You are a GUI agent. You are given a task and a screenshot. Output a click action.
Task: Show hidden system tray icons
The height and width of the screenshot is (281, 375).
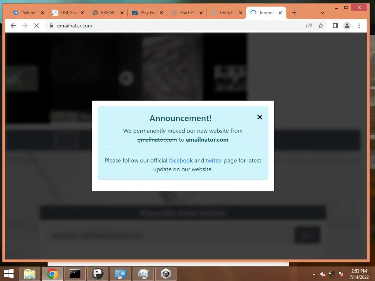(x=314, y=274)
